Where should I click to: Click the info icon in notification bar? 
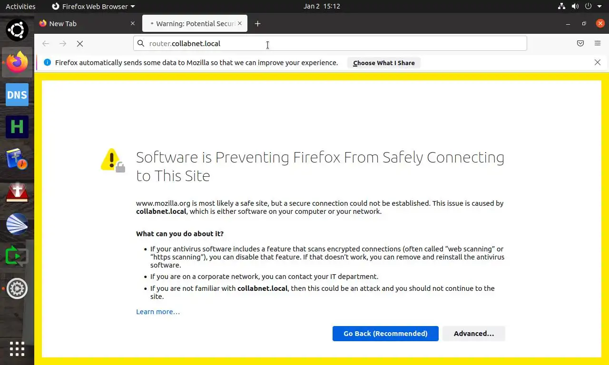[x=47, y=62]
